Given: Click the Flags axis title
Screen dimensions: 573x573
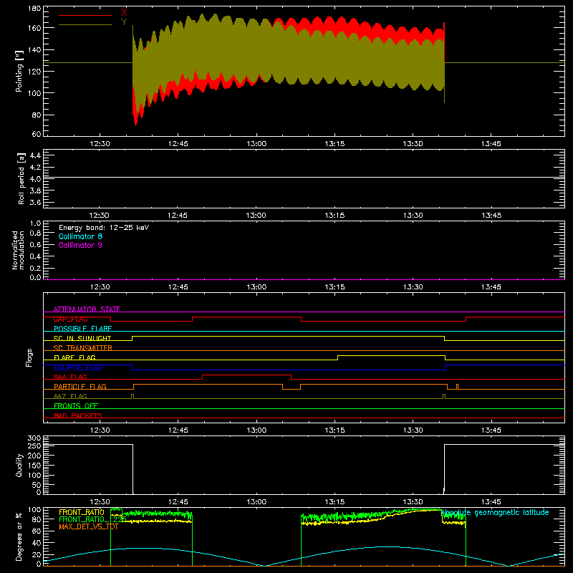Looking at the screenshot, I should pyautogui.click(x=29, y=357).
